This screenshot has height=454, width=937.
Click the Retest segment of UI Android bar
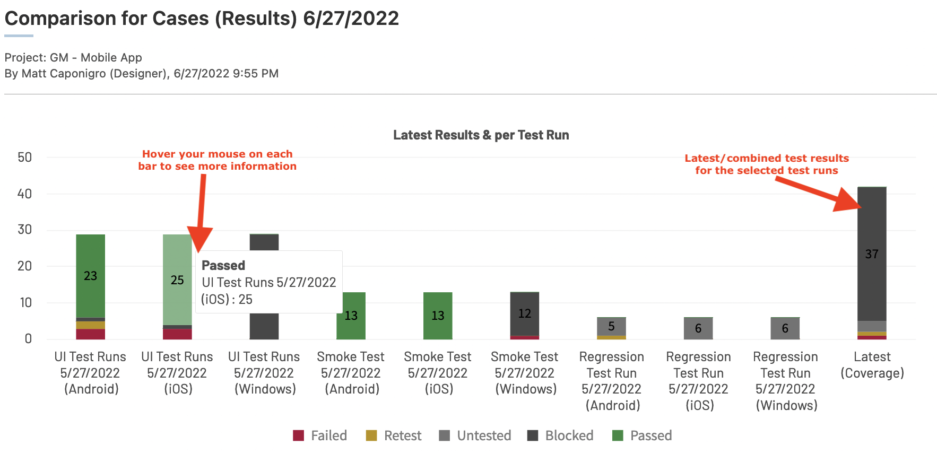[90, 325]
